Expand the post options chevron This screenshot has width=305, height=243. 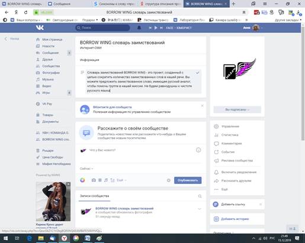tap(200, 209)
